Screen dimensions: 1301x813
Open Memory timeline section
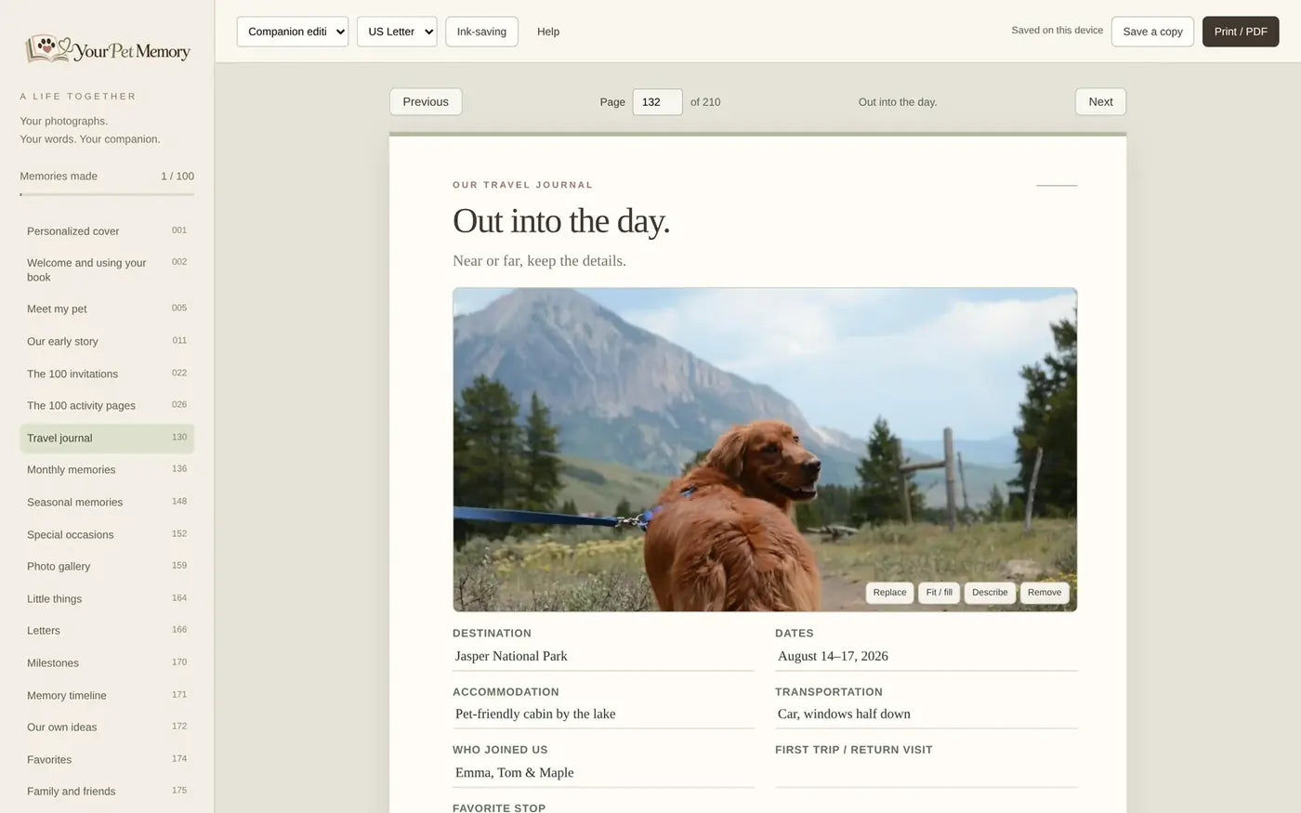(x=107, y=695)
